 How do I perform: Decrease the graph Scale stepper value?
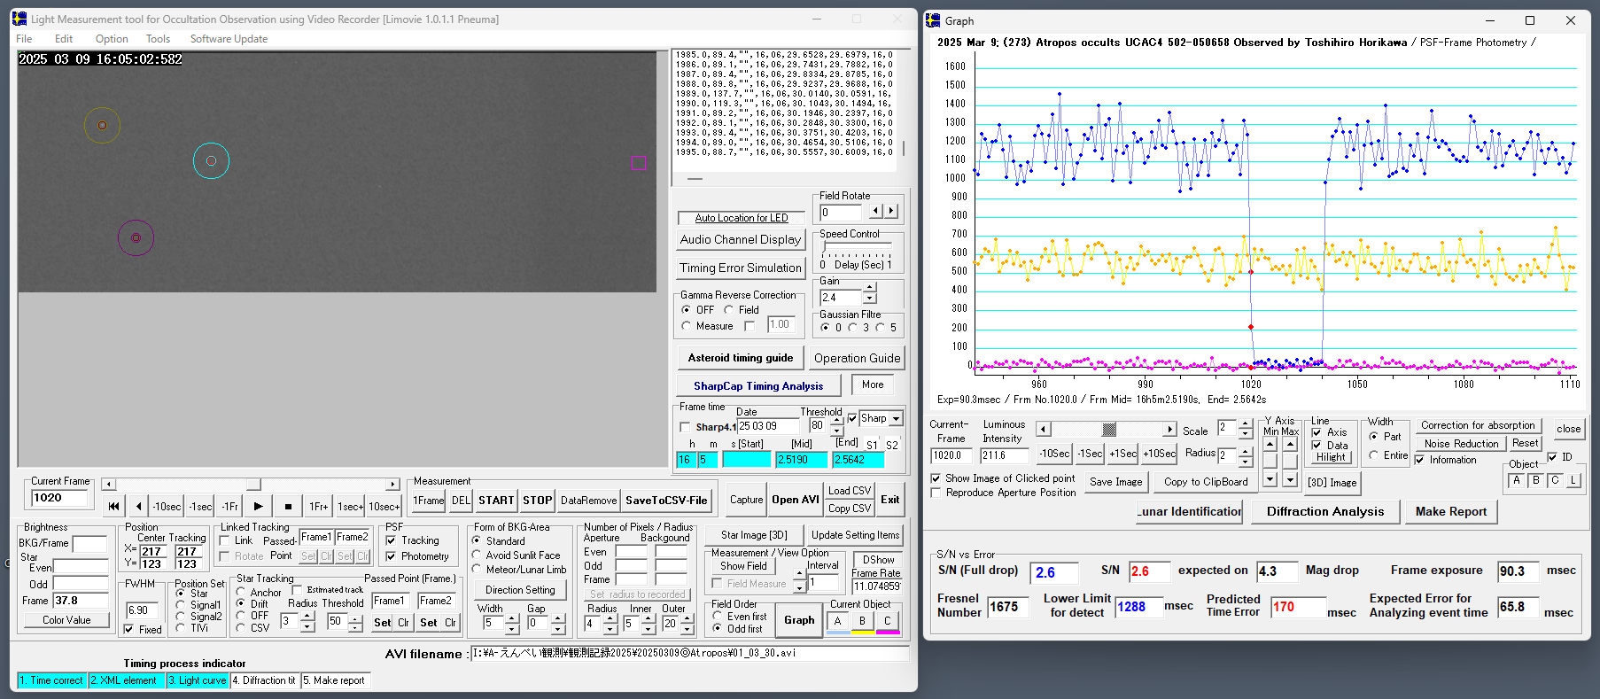click(1246, 434)
